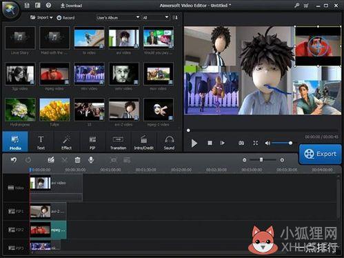Step to the next frame
Image resolution: width=344 pixels, height=258 pixels.
223,143
